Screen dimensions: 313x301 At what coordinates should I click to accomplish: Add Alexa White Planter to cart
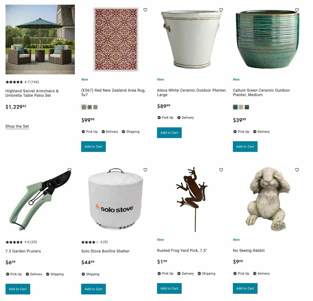click(169, 133)
